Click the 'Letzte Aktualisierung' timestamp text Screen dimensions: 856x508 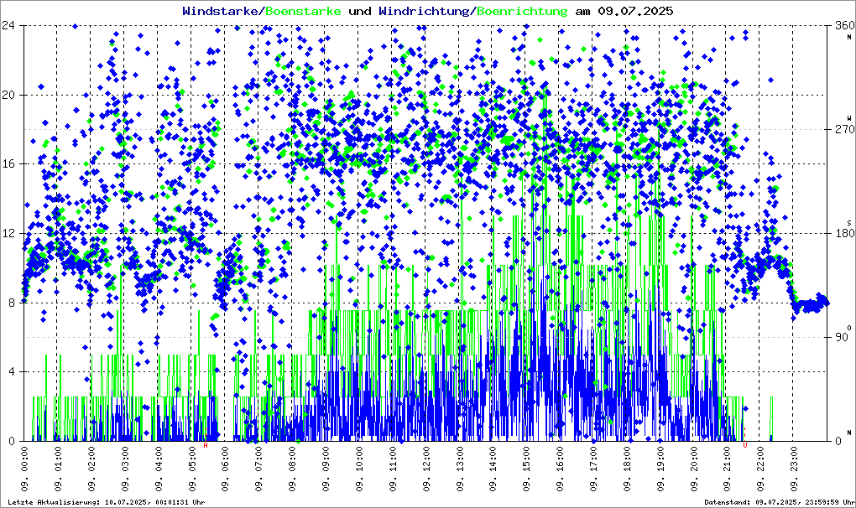pos(107,502)
